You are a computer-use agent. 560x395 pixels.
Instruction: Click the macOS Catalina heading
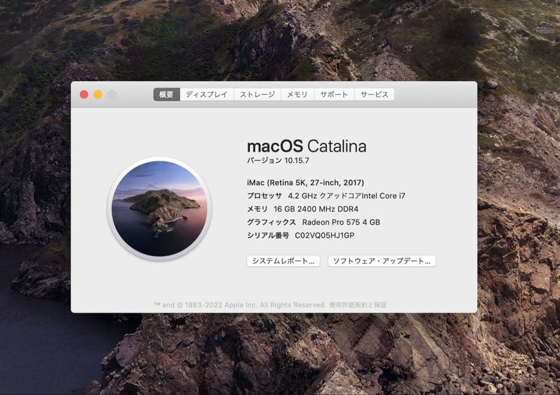[306, 146]
